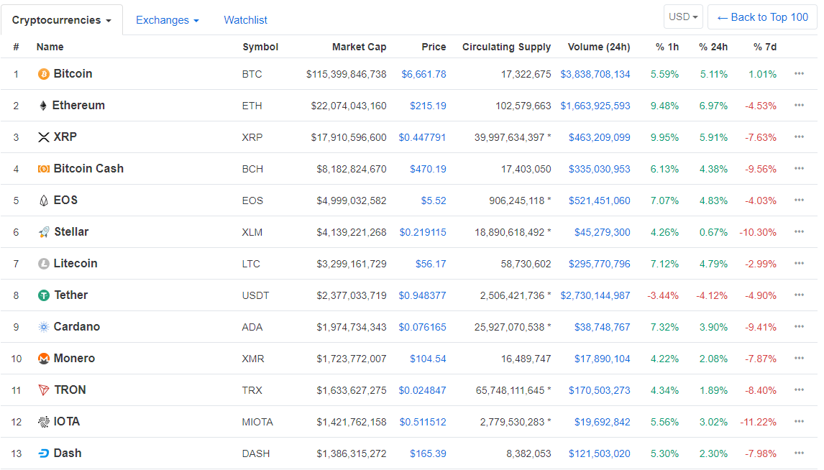The width and height of the screenshot is (824, 470).
Task: Sort table by Market Cap column
Action: point(359,47)
